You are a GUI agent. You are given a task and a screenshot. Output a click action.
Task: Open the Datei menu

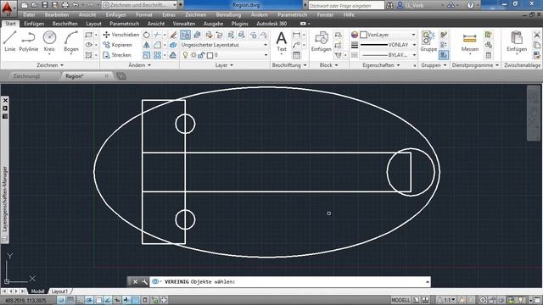pos(29,15)
